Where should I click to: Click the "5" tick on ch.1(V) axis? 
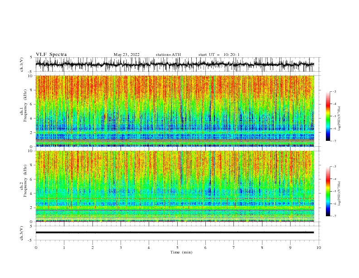pos(31,57)
